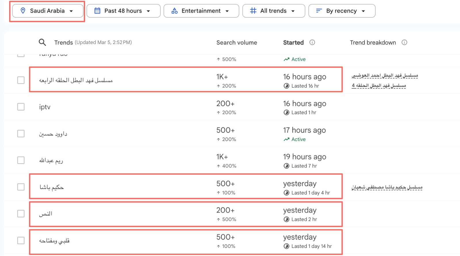Open breakdown link مسلسل فهد البطل احمد العوضي

[x=385, y=75]
